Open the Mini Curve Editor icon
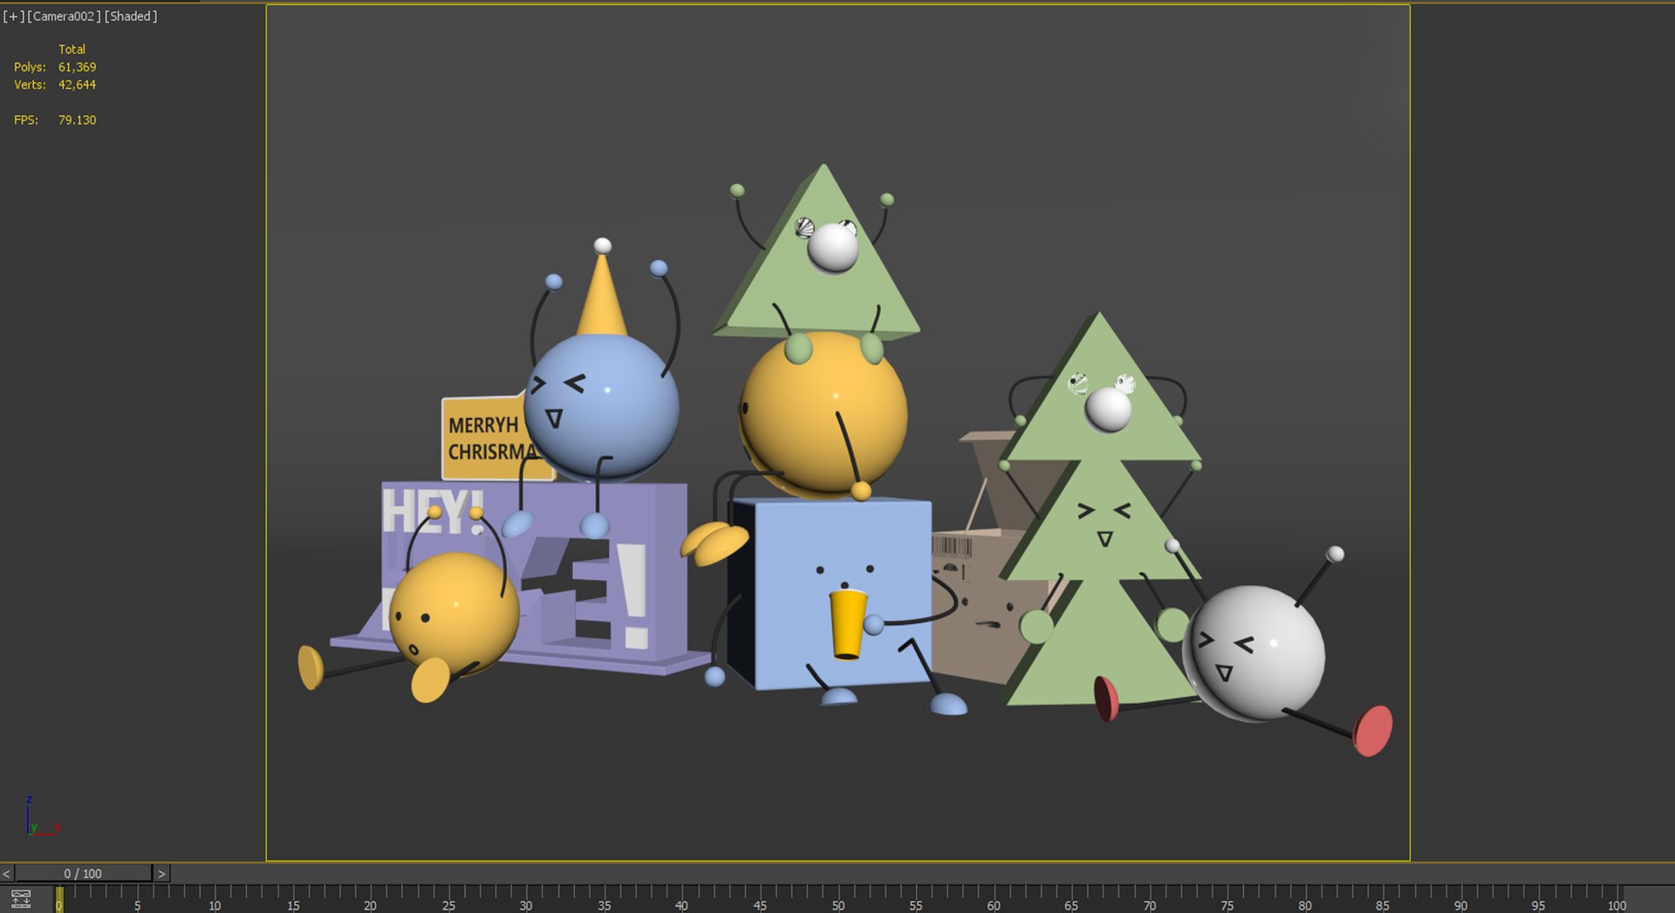 click(21, 899)
